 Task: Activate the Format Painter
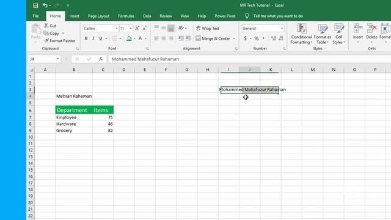pyautogui.click(x=60, y=41)
